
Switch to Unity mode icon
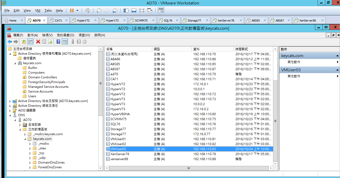coord(150,11)
